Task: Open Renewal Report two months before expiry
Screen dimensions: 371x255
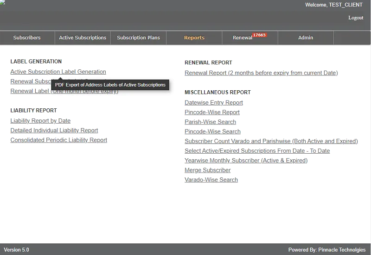Action: [x=262, y=73]
